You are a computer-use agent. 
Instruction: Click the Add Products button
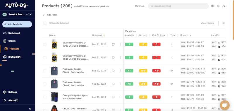(17, 24)
